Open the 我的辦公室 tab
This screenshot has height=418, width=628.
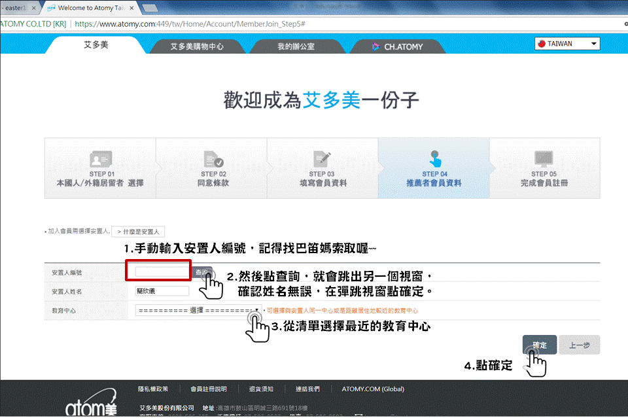(296, 46)
